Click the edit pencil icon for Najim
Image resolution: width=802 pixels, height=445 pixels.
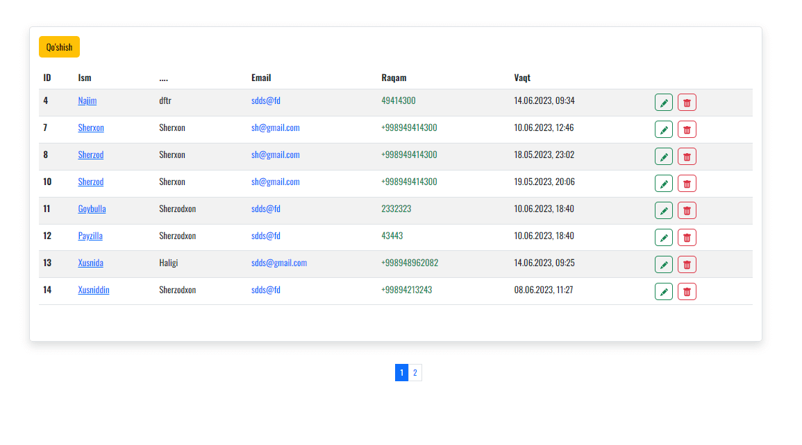pyautogui.click(x=664, y=103)
